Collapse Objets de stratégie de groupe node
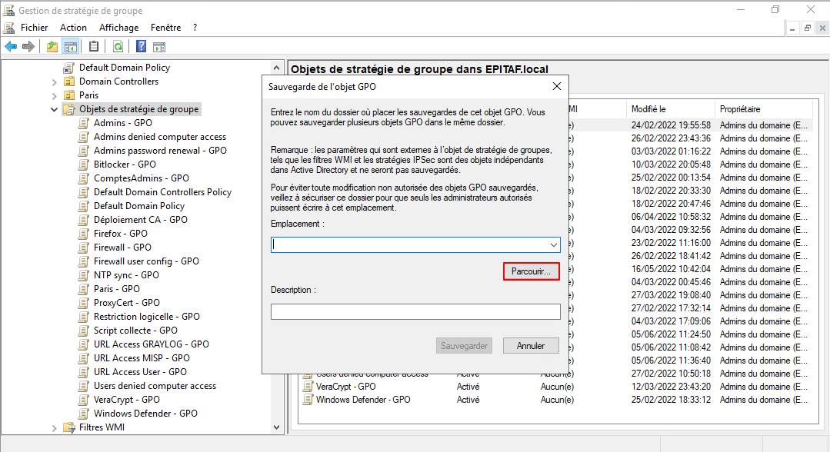The image size is (830, 452). tap(55, 109)
